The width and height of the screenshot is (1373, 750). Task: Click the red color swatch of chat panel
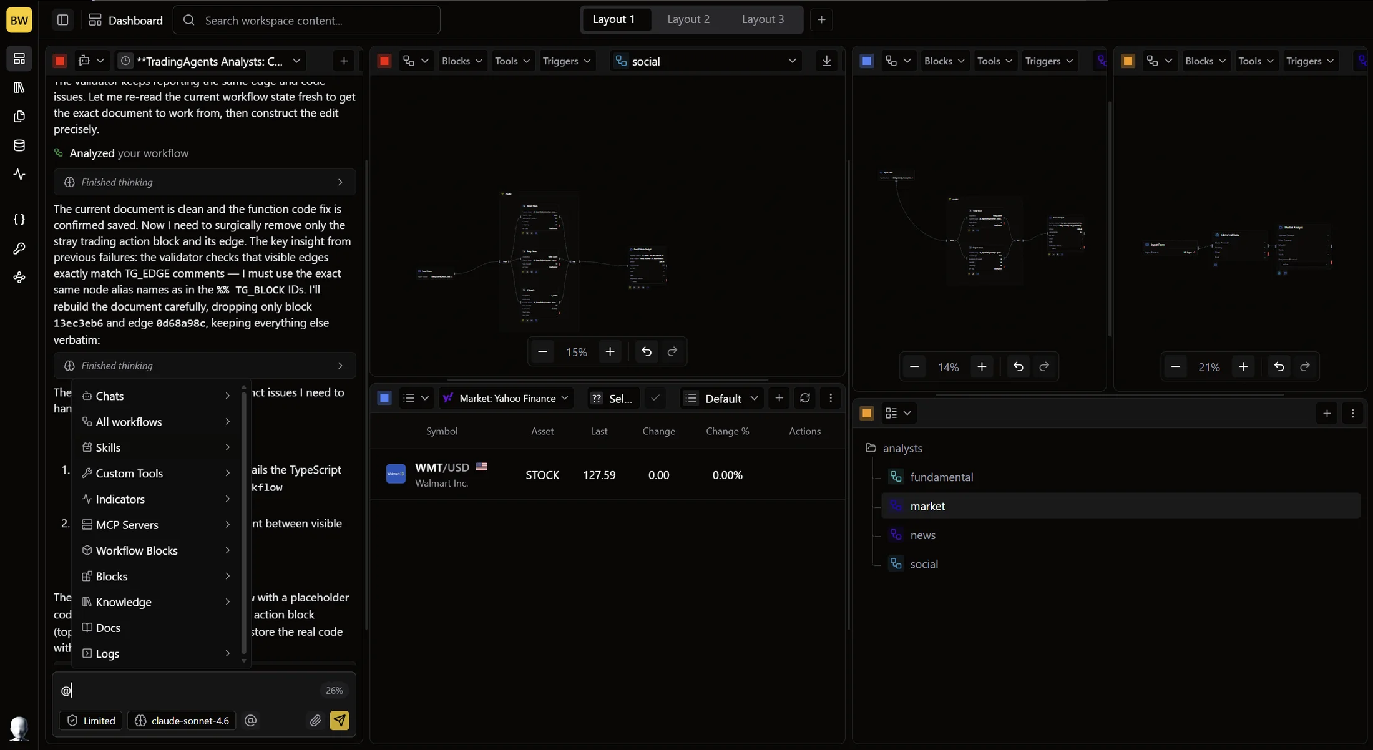pyautogui.click(x=60, y=61)
